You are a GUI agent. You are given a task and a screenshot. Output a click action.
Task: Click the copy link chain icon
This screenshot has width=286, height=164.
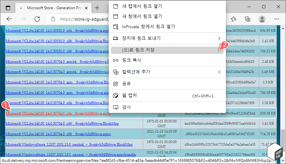click(x=116, y=60)
